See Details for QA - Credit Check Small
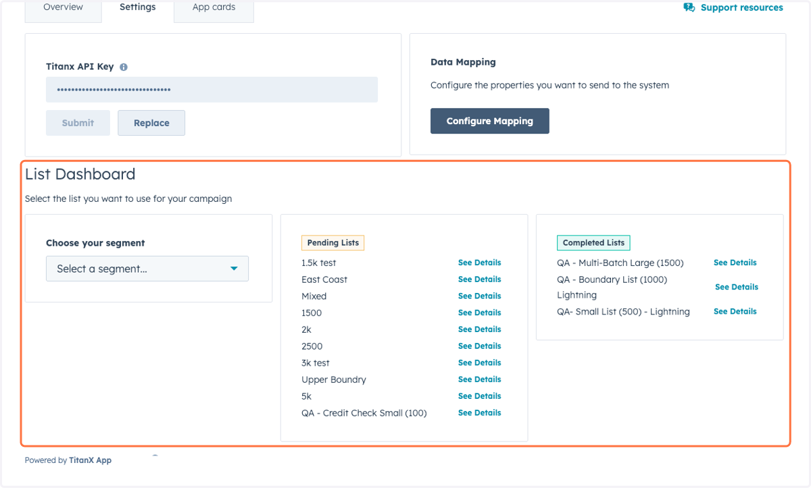Viewport: 811px width, 488px height. (x=480, y=412)
